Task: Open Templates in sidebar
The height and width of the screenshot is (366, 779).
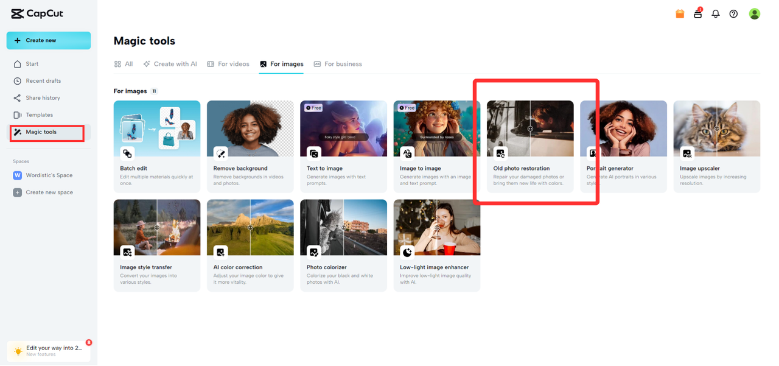Action: (x=49, y=115)
